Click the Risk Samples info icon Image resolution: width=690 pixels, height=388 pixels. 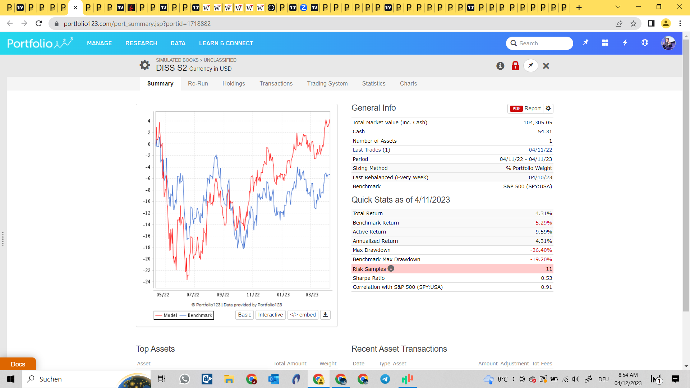[x=391, y=268]
